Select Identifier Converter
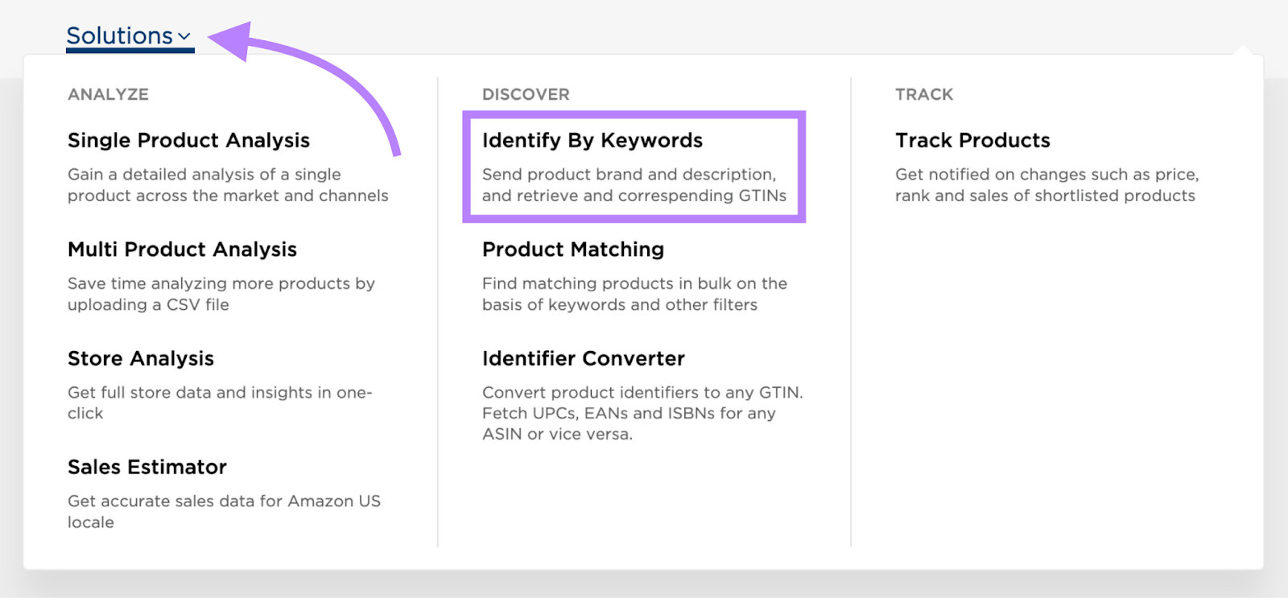Screen dimensions: 1288x598 (584, 358)
